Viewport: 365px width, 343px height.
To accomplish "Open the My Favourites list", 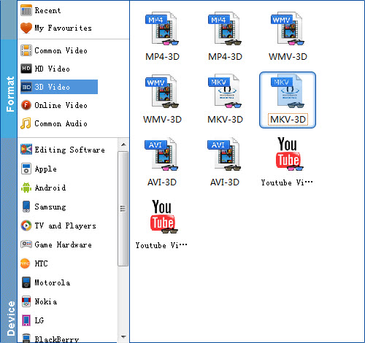I will 56,28.
